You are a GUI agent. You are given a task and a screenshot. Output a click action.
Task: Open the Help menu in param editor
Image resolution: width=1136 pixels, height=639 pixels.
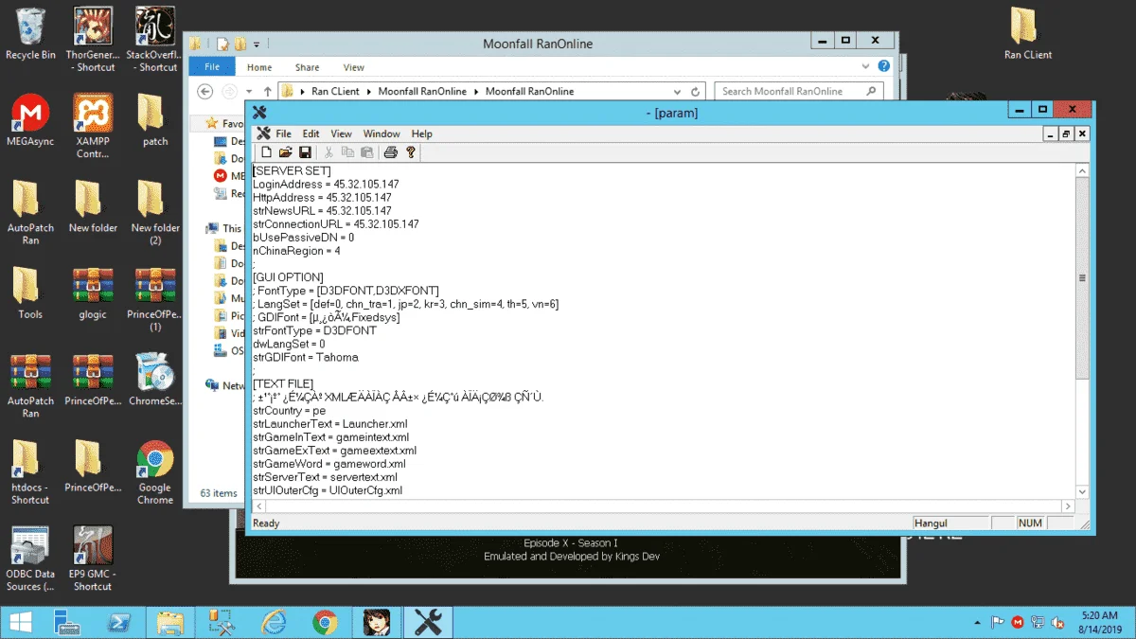coord(422,133)
